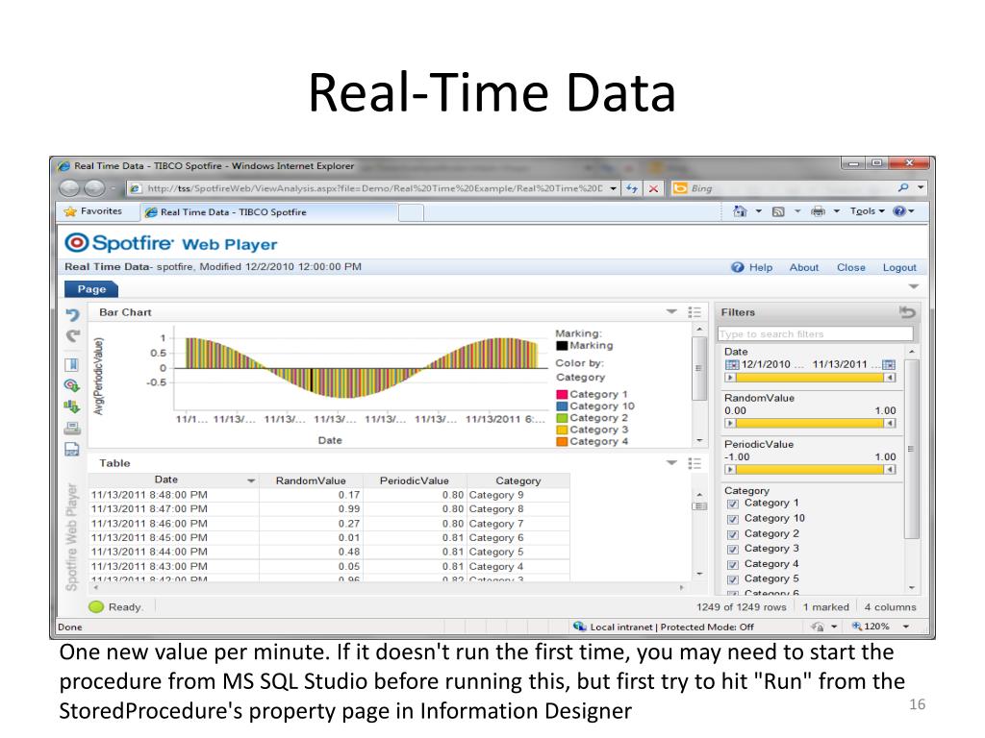Click the Category 1 pink legend swatch
Image resolution: width=985 pixels, height=738 pixels.
tap(562, 394)
